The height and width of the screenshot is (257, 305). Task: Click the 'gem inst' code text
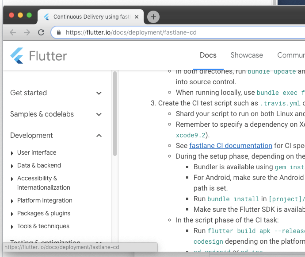(290, 167)
